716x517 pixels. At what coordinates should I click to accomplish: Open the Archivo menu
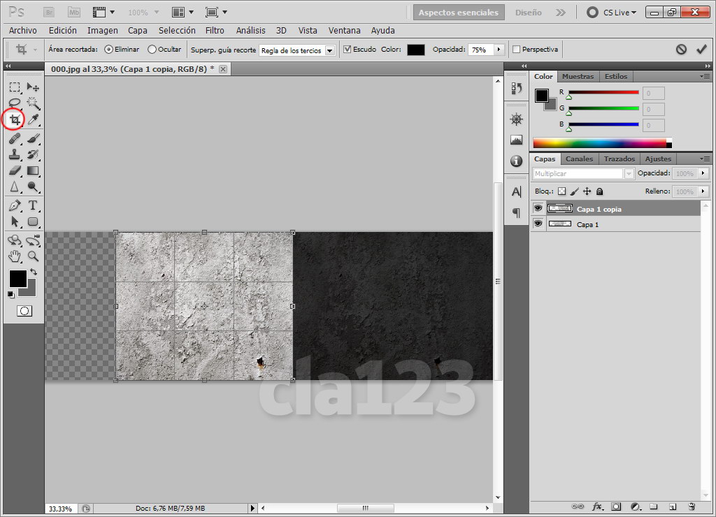(23, 31)
